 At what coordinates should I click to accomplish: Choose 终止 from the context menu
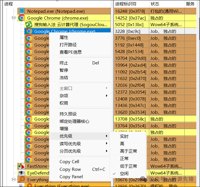click(x=64, y=63)
